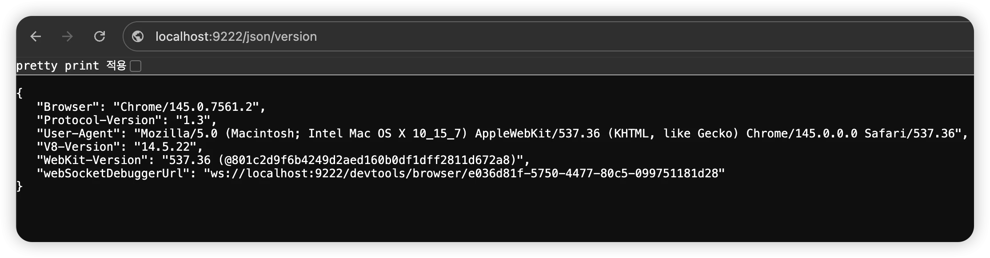Reload the localhost JSON page
990x258 pixels.
coord(100,36)
